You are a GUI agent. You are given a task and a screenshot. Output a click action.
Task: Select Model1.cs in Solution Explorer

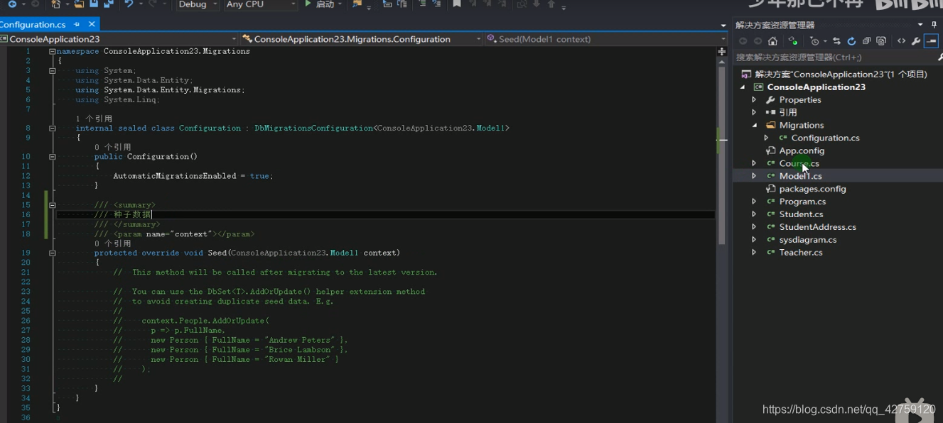pyautogui.click(x=800, y=177)
